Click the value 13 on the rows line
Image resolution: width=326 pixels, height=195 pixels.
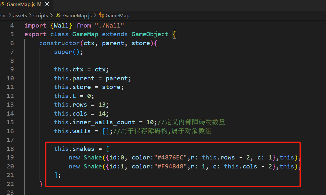102,105
